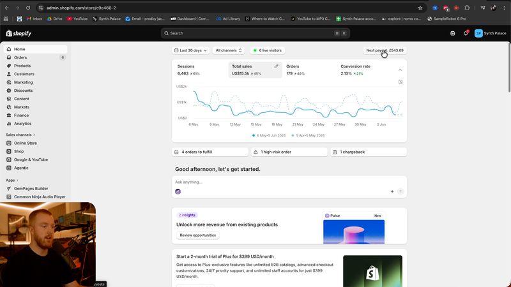Open the chart report icon
This screenshot has width=511, height=287.
(x=400, y=82)
